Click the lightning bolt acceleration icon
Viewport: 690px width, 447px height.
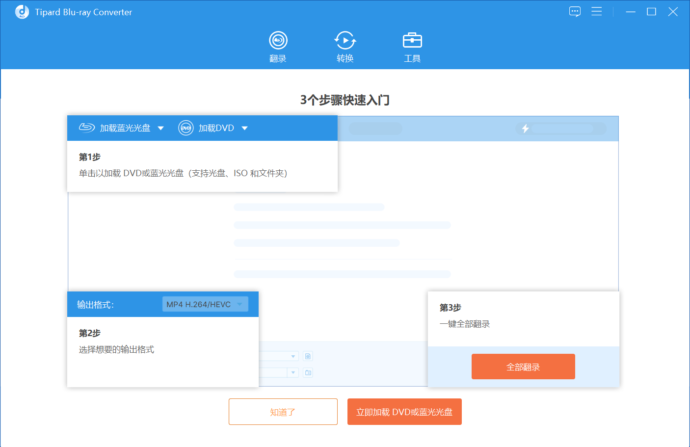click(525, 129)
